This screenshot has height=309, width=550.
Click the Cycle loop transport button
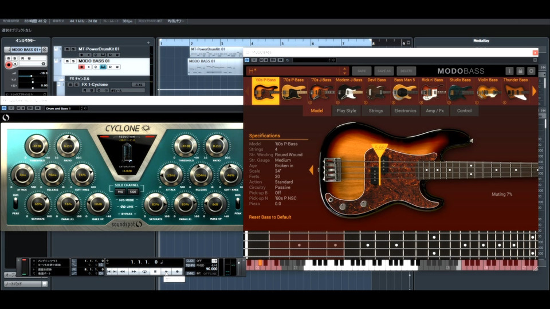[144, 271]
